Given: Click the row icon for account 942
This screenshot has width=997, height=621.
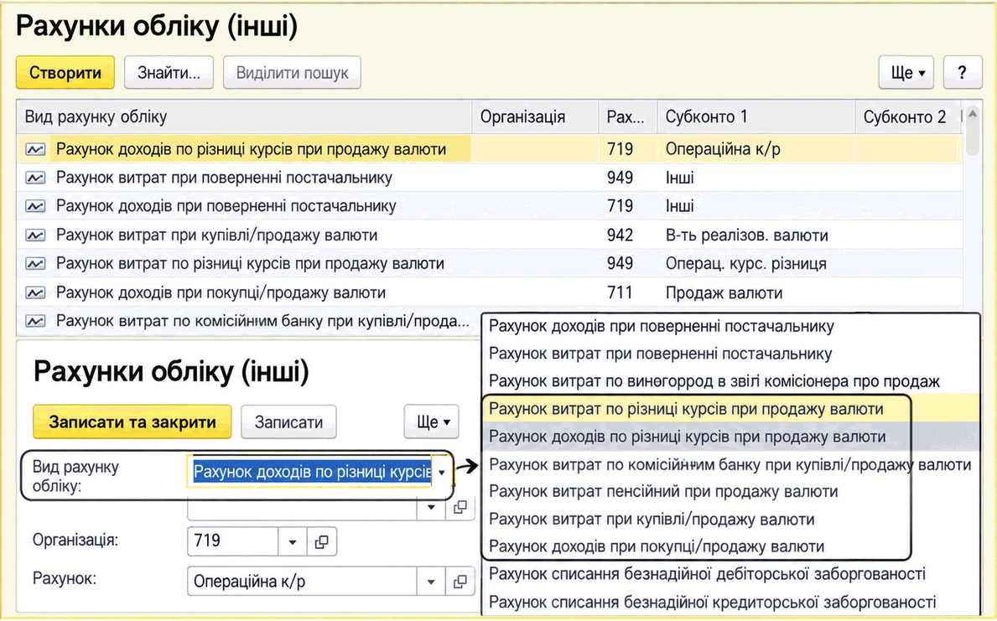Looking at the screenshot, I should 35,235.
